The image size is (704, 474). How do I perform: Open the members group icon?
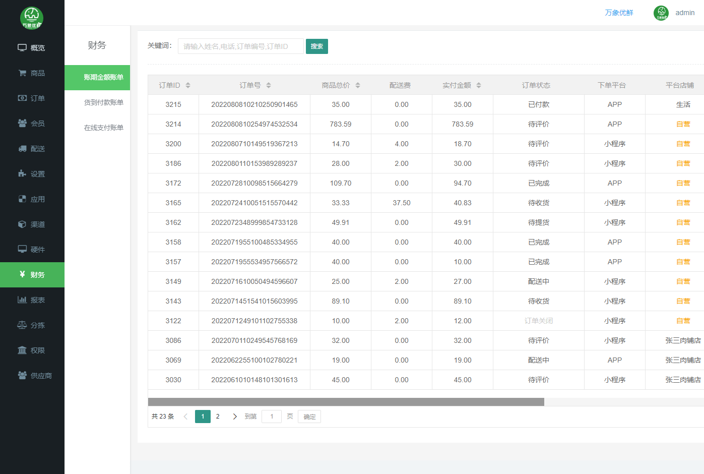(22, 124)
